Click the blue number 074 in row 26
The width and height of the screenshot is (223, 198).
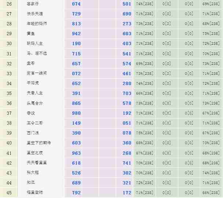click(x=76, y=4)
